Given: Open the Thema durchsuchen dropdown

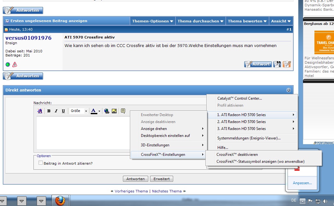Looking at the screenshot, I should (x=200, y=21).
